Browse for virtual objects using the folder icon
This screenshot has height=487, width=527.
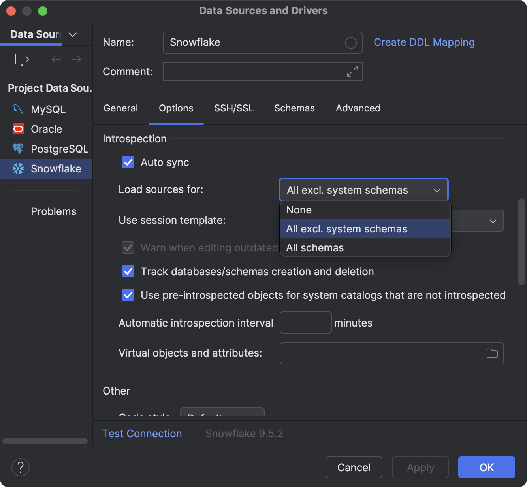(491, 353)
